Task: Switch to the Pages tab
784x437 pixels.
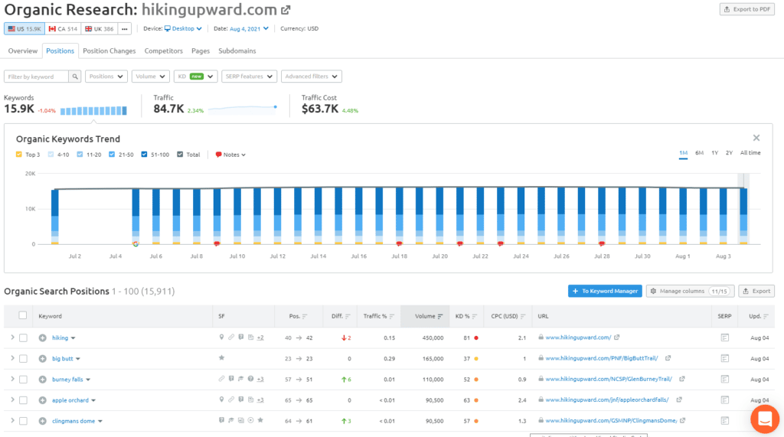Action: pos(201,51)
